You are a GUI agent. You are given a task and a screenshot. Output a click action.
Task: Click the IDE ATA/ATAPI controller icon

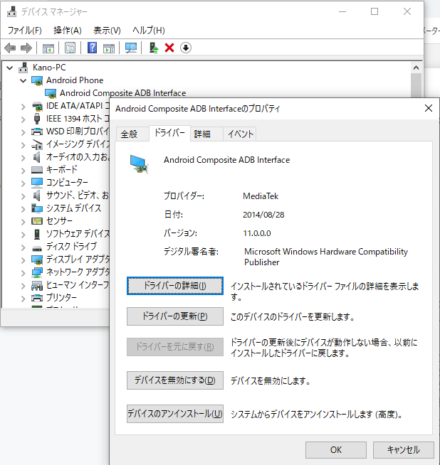37,106
